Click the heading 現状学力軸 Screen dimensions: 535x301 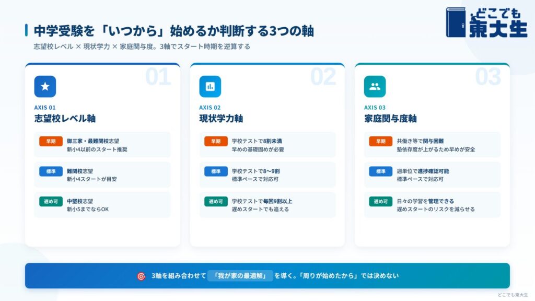(221, 119)
